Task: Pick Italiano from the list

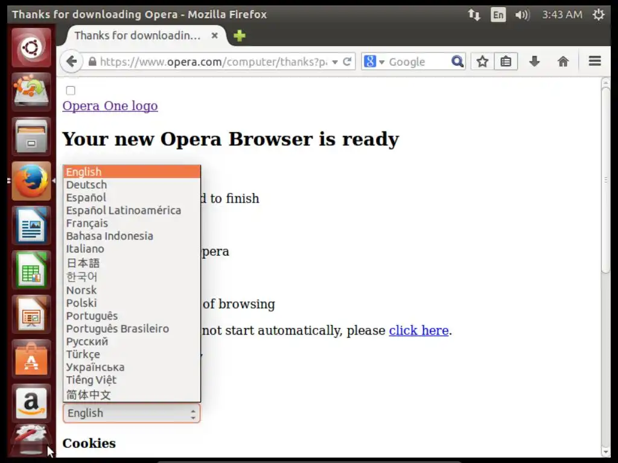Action: pyautogui.click(x=132, y=249)
